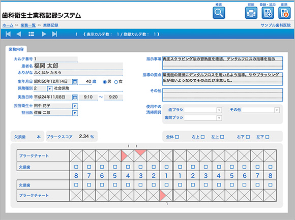Click upper plaque chart cell above left-side tooth 8

(76, 156)
